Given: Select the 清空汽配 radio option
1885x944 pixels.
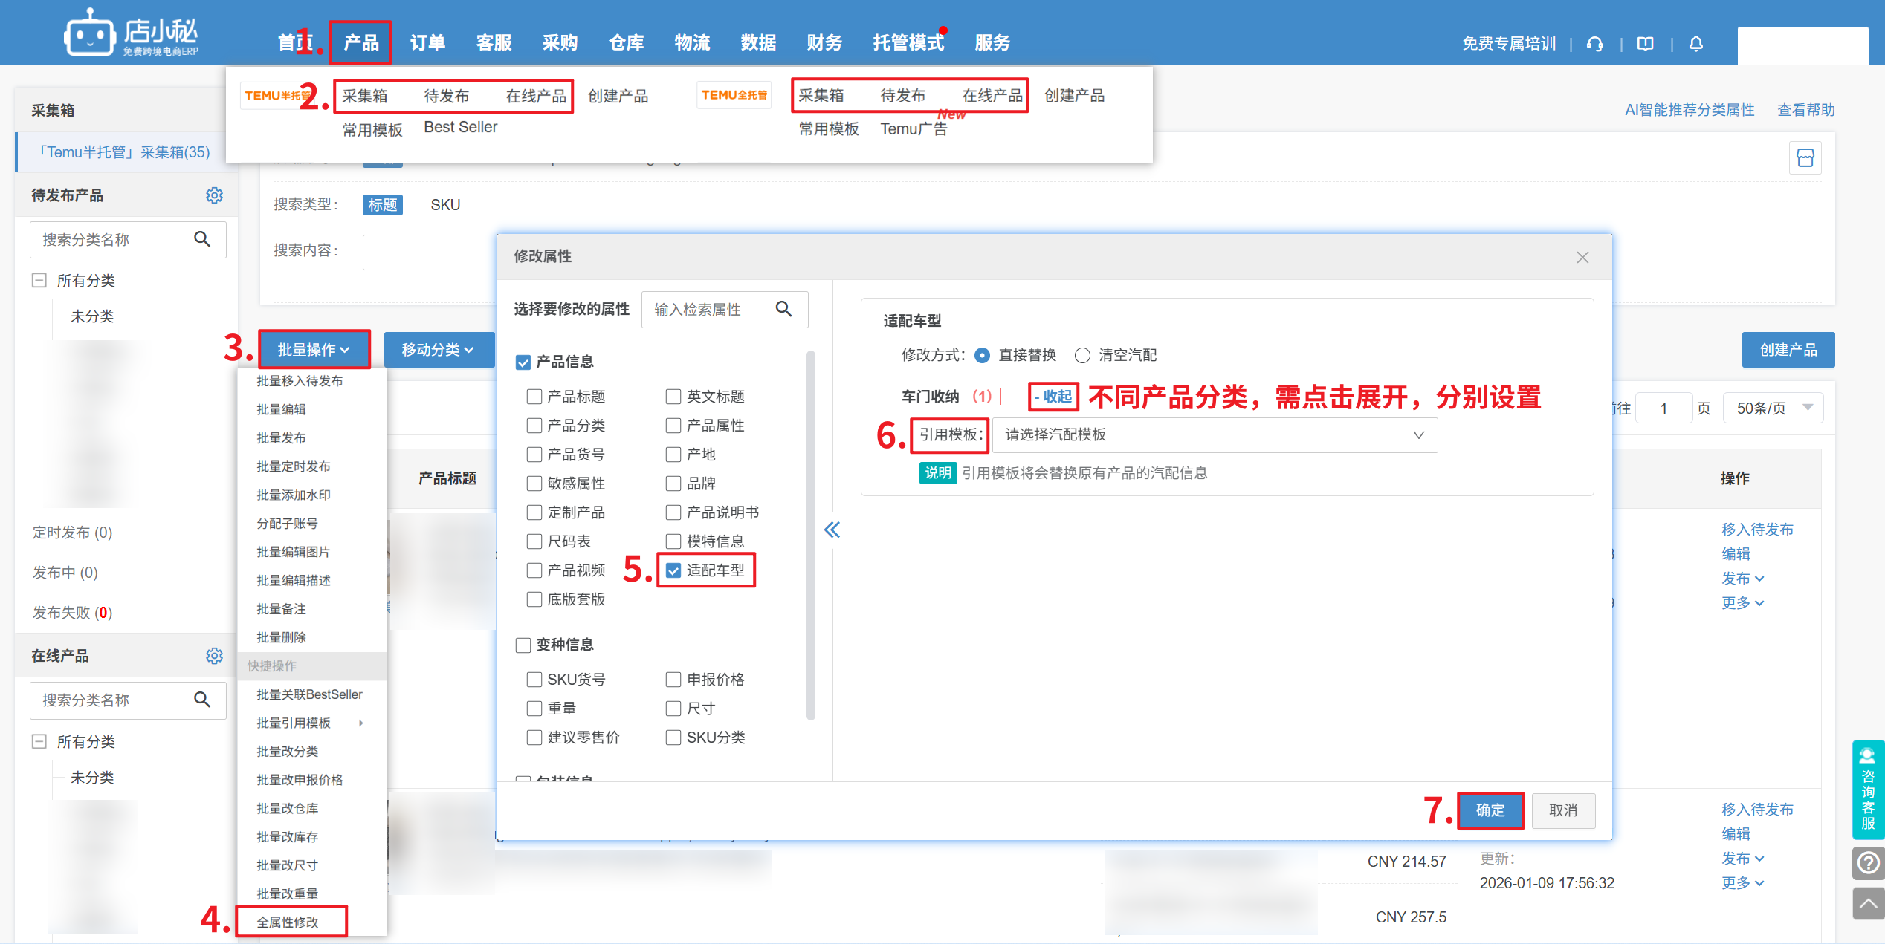Looking at the screenshot, I should [1083, 356].
